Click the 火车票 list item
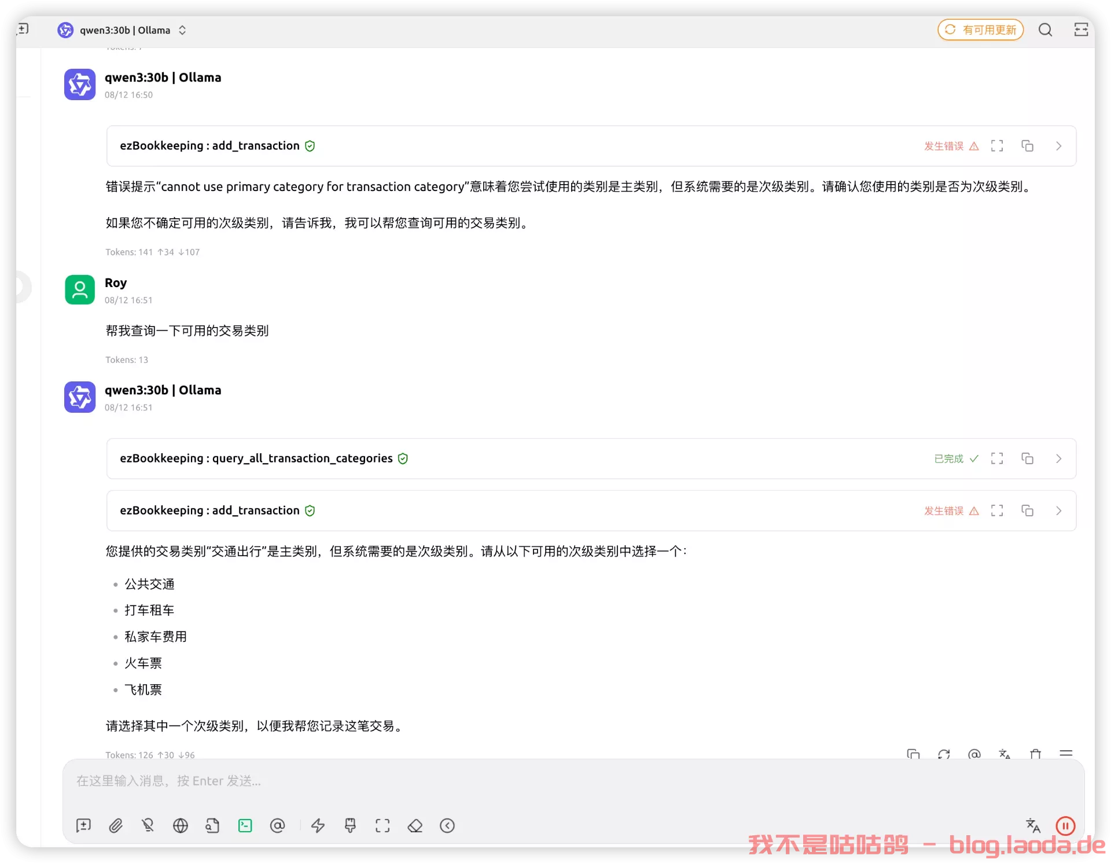This screenshot has height=863, width=1111. tap(143, 664)
